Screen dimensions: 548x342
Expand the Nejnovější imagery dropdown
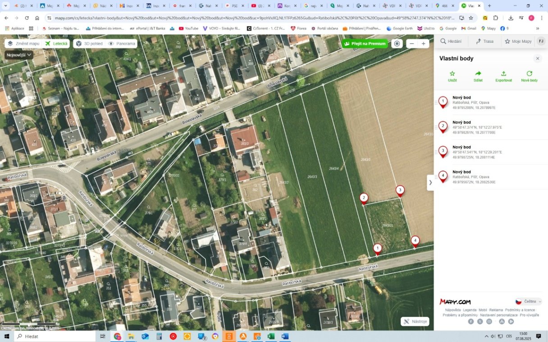coord(19,55)
